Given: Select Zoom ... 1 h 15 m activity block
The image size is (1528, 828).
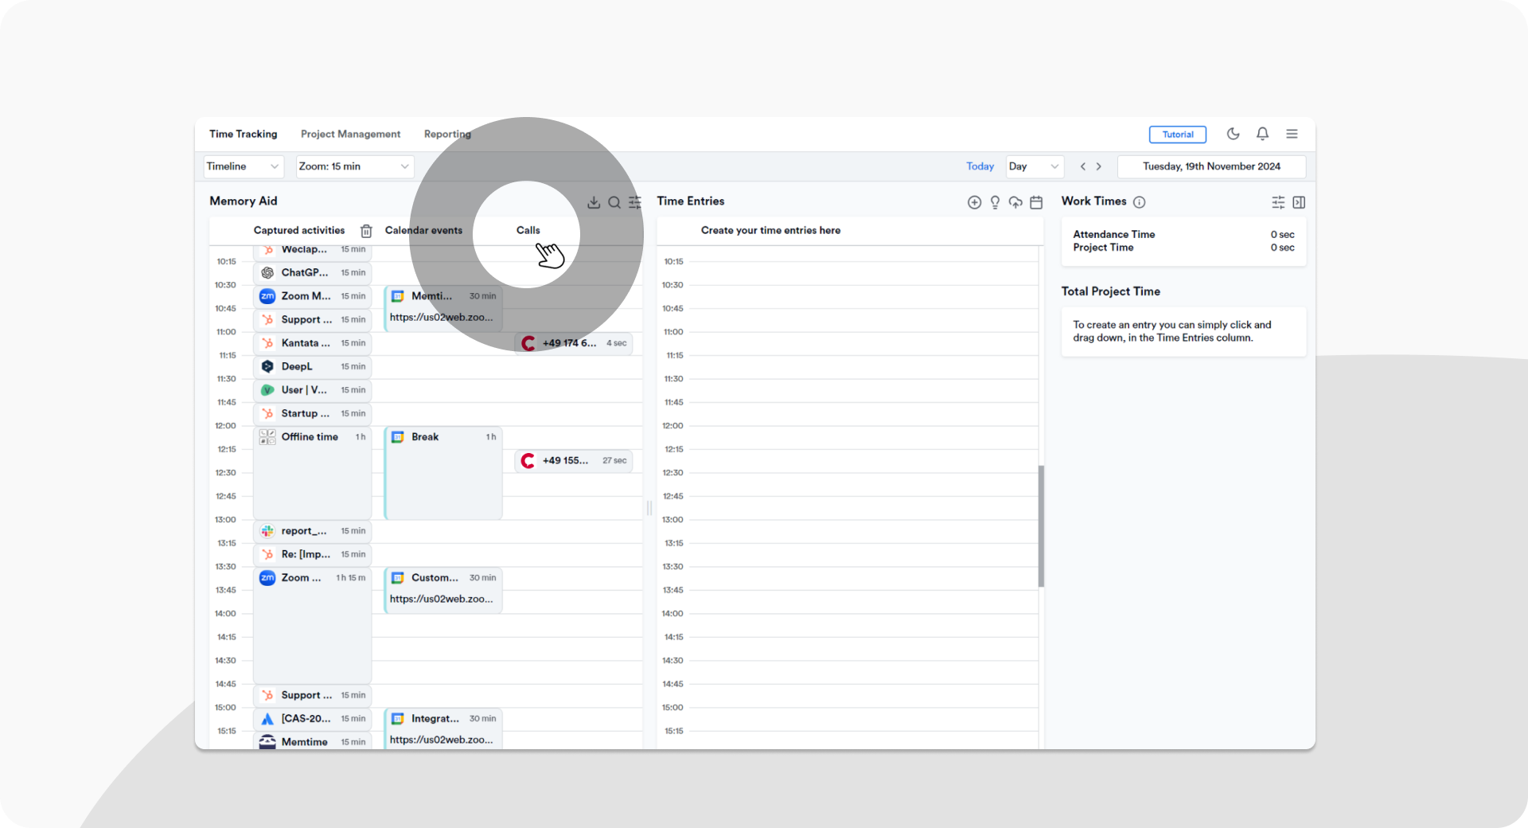Looking at the screenshot, I should pyautogui.click(x=313, y=625).
